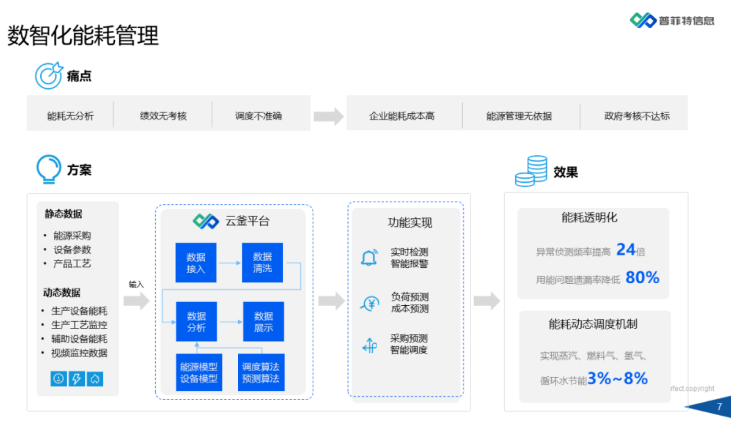Click the water drop icon

click(95, 379)
